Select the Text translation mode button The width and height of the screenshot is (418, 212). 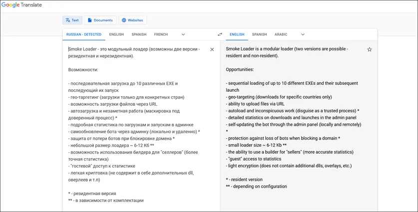coord(72,20)
